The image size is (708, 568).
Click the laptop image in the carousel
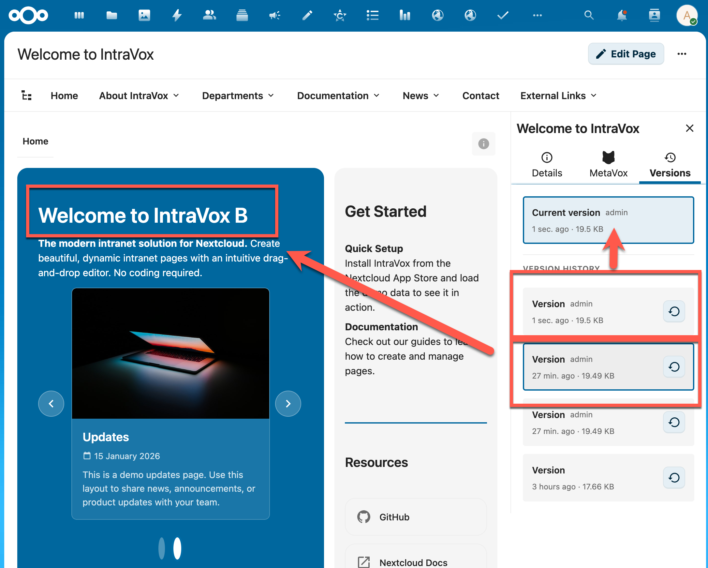click(171, 353)
